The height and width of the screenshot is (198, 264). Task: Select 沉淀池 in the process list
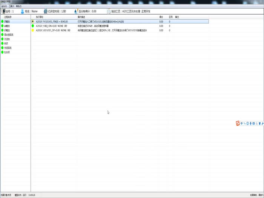[x=7, y=39]
